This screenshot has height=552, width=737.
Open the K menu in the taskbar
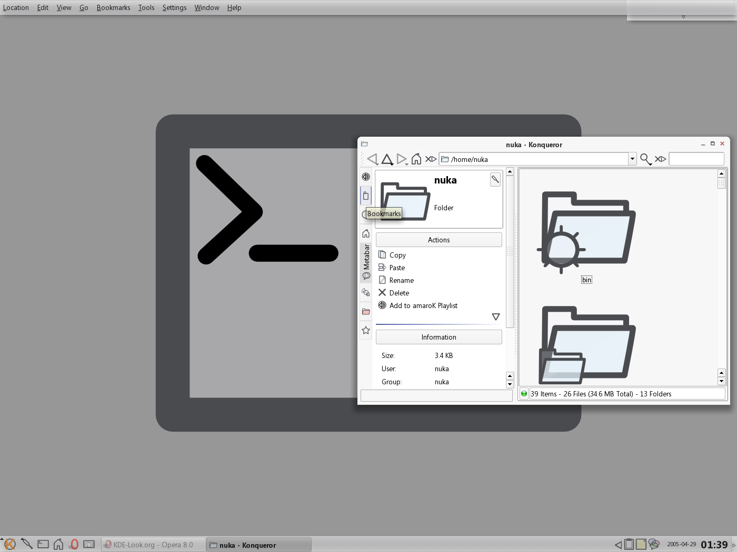[9, 544]
